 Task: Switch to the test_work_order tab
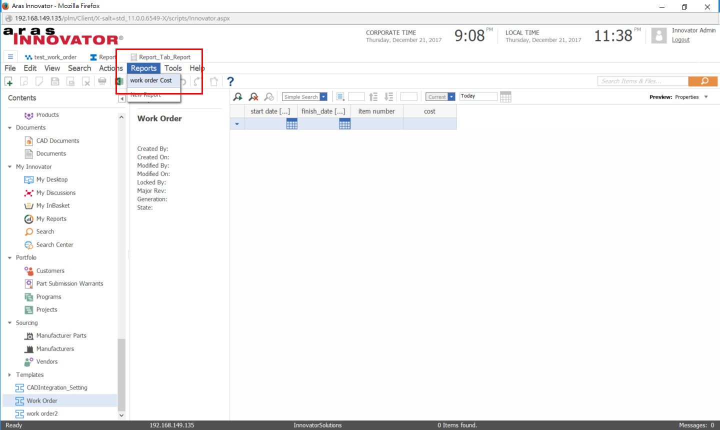pos(50,57)
